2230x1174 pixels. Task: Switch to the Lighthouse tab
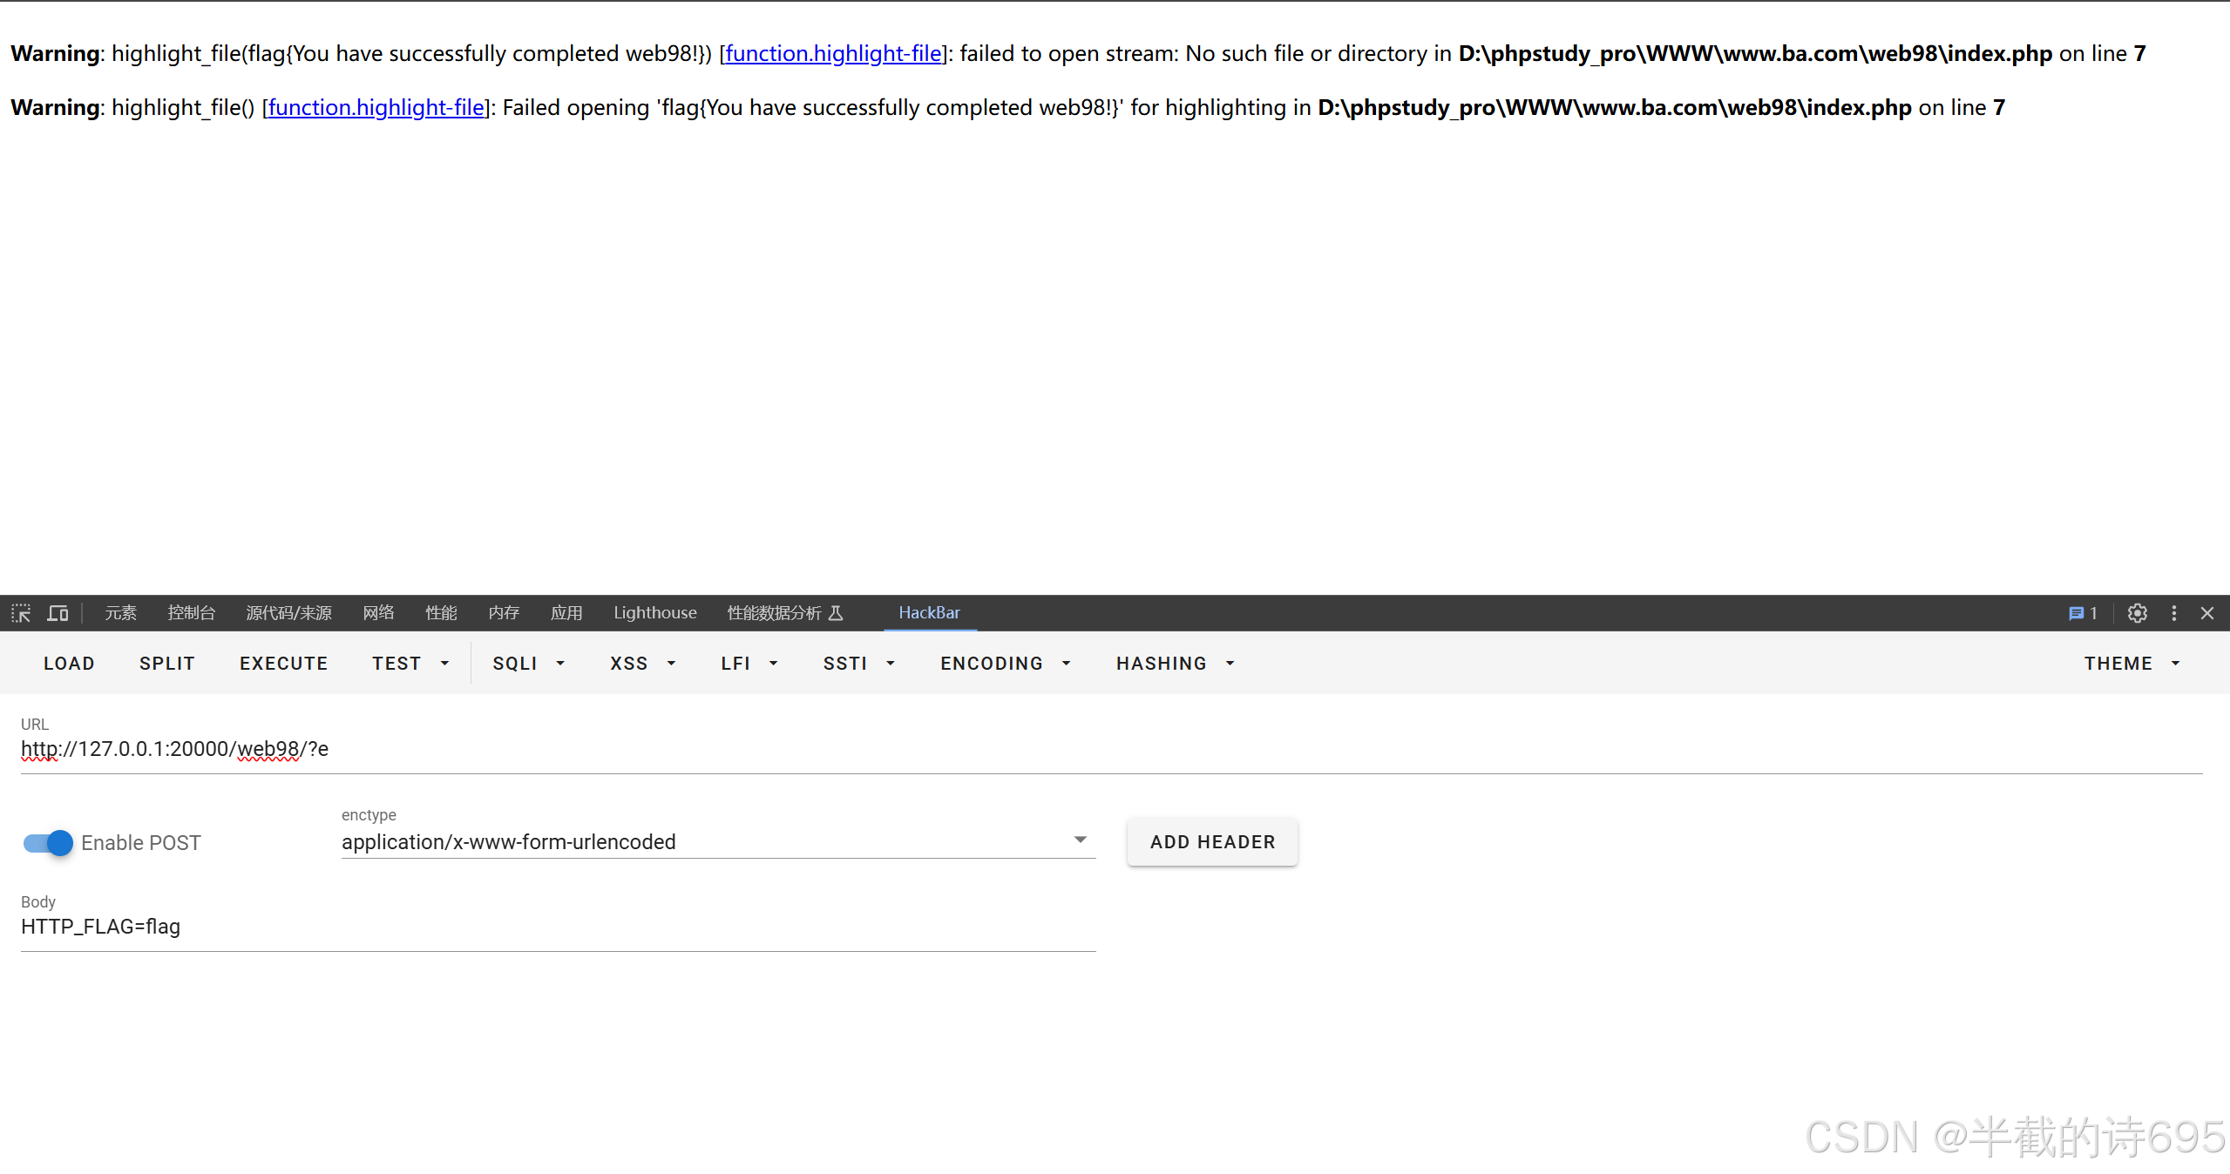pos(654,613)
